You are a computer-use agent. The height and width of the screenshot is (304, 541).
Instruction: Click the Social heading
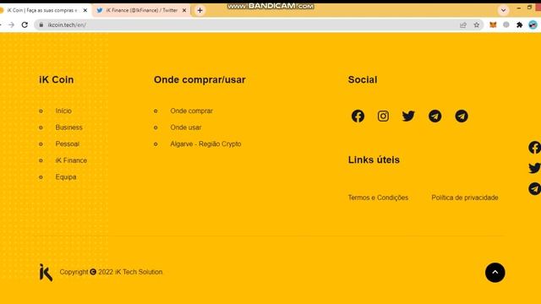pyautogui.click(x=363, y=79)
